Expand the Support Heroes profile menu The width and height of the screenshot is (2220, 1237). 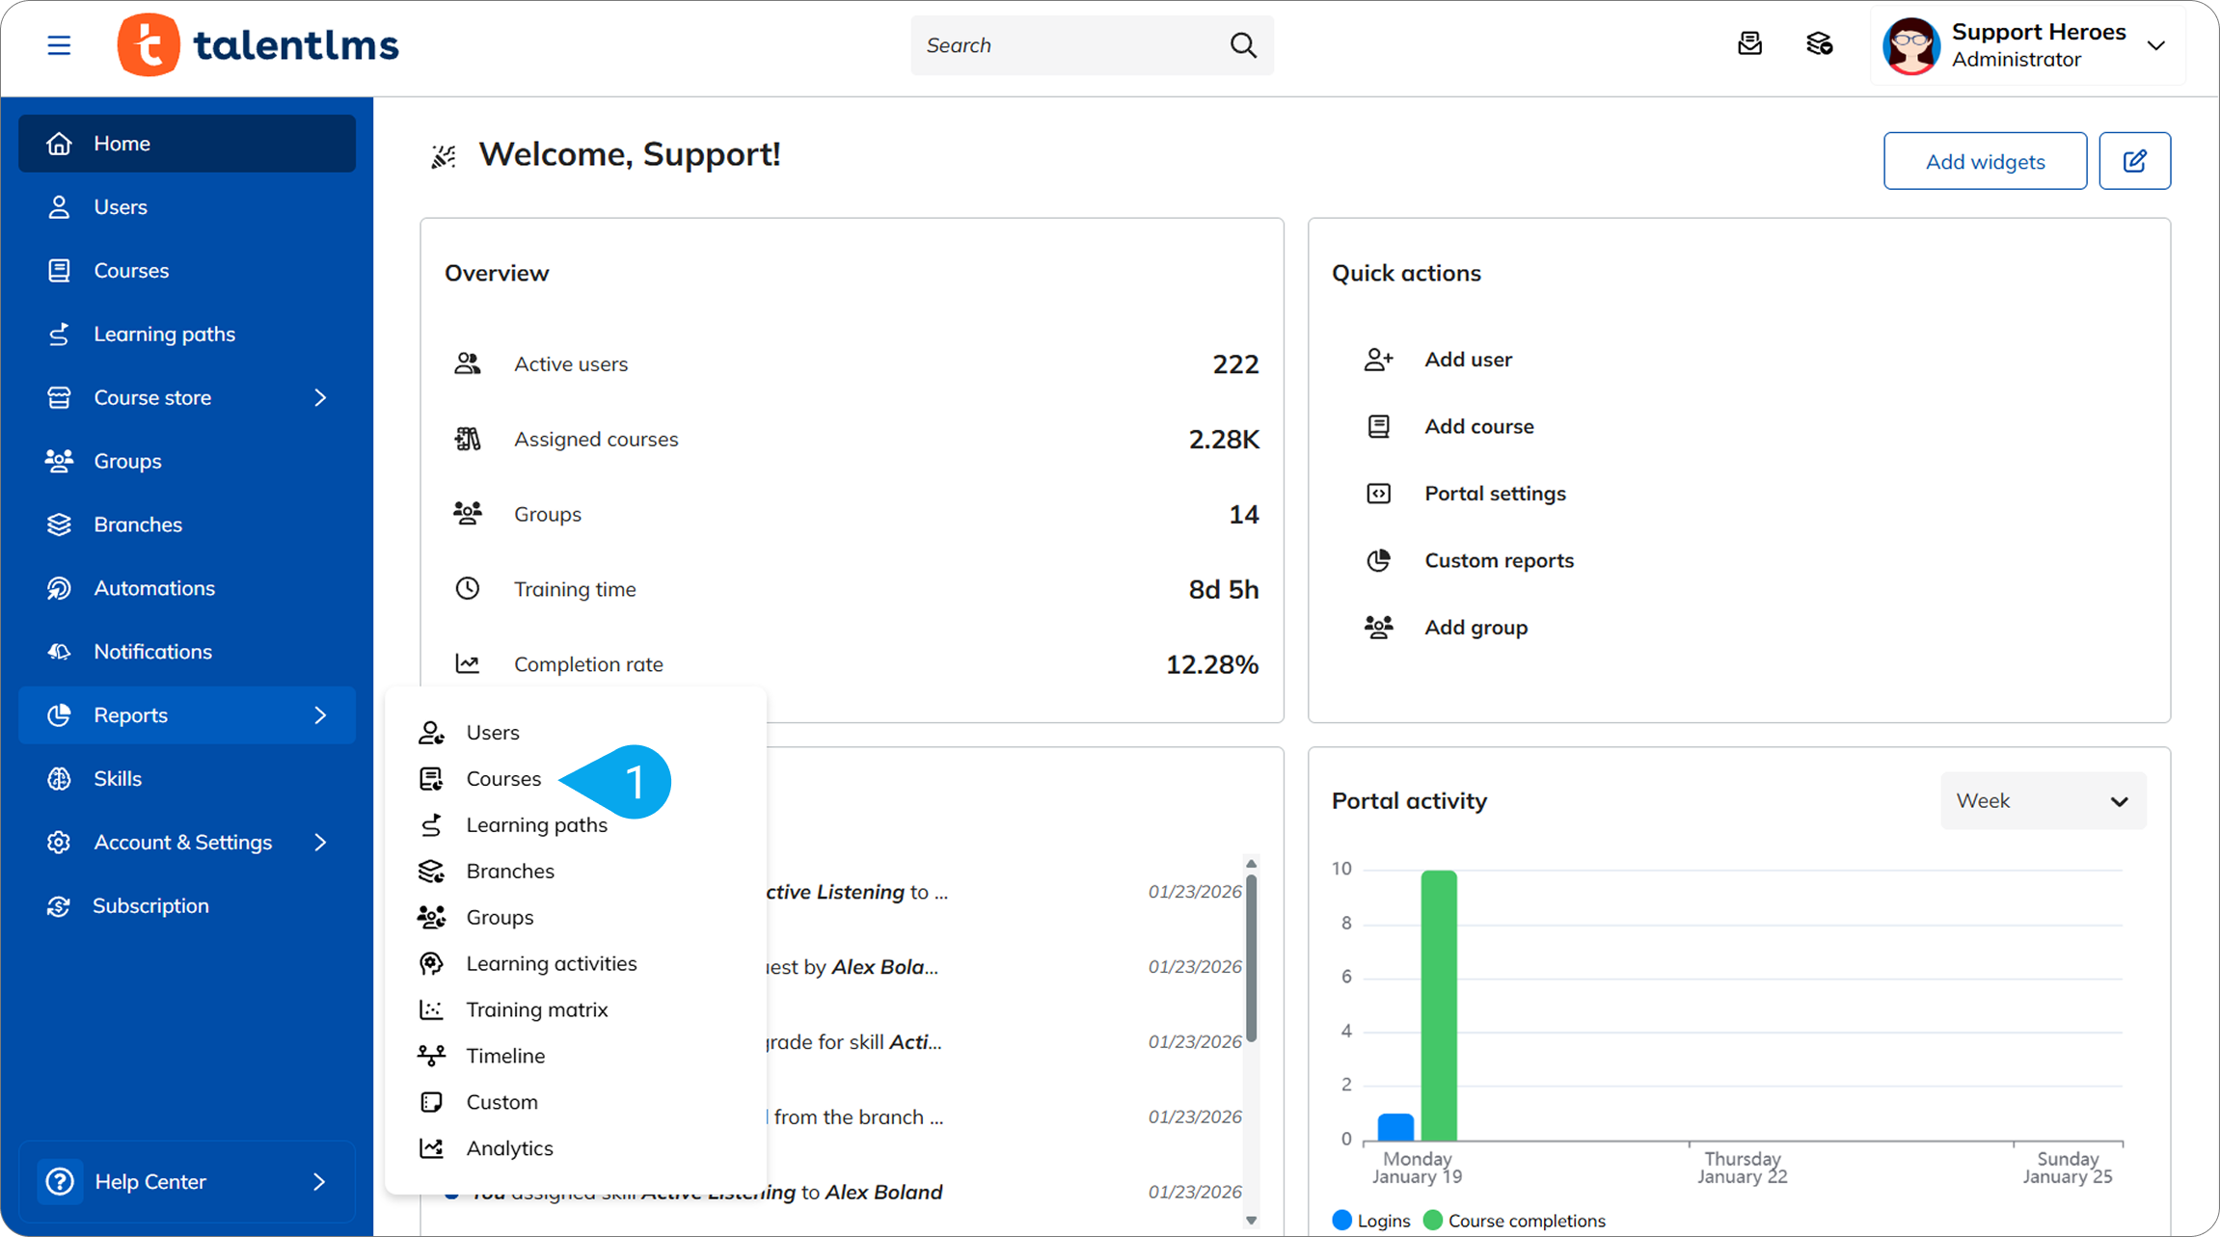tap(2156, 45)
